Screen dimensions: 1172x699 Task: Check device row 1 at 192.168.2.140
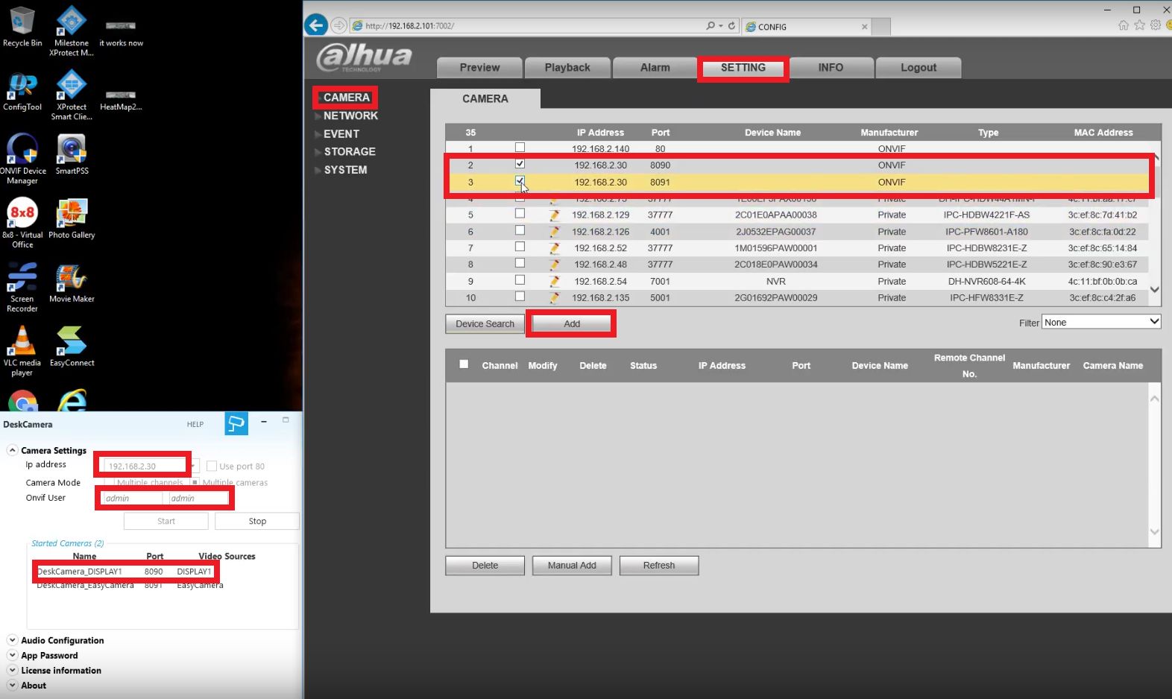(x=520, y=148)
